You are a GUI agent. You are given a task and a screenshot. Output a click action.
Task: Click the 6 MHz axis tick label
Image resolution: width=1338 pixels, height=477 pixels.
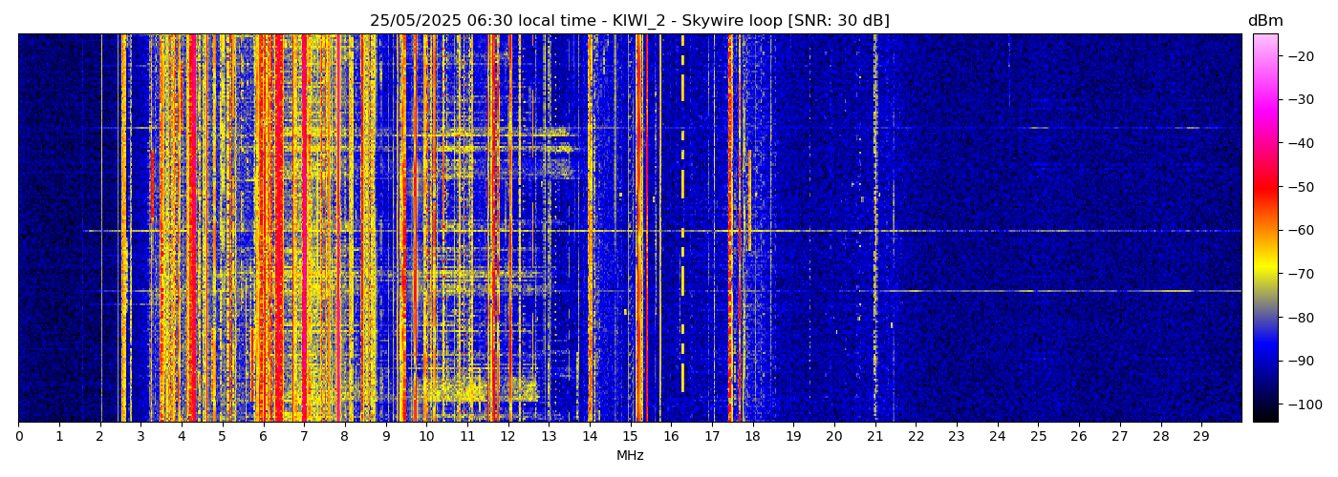click(263, 436)
